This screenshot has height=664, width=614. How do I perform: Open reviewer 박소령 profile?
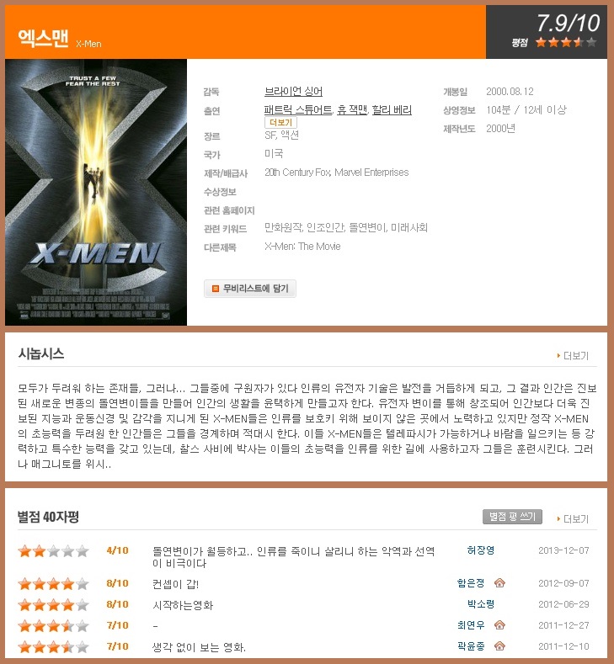click(481, 604)
